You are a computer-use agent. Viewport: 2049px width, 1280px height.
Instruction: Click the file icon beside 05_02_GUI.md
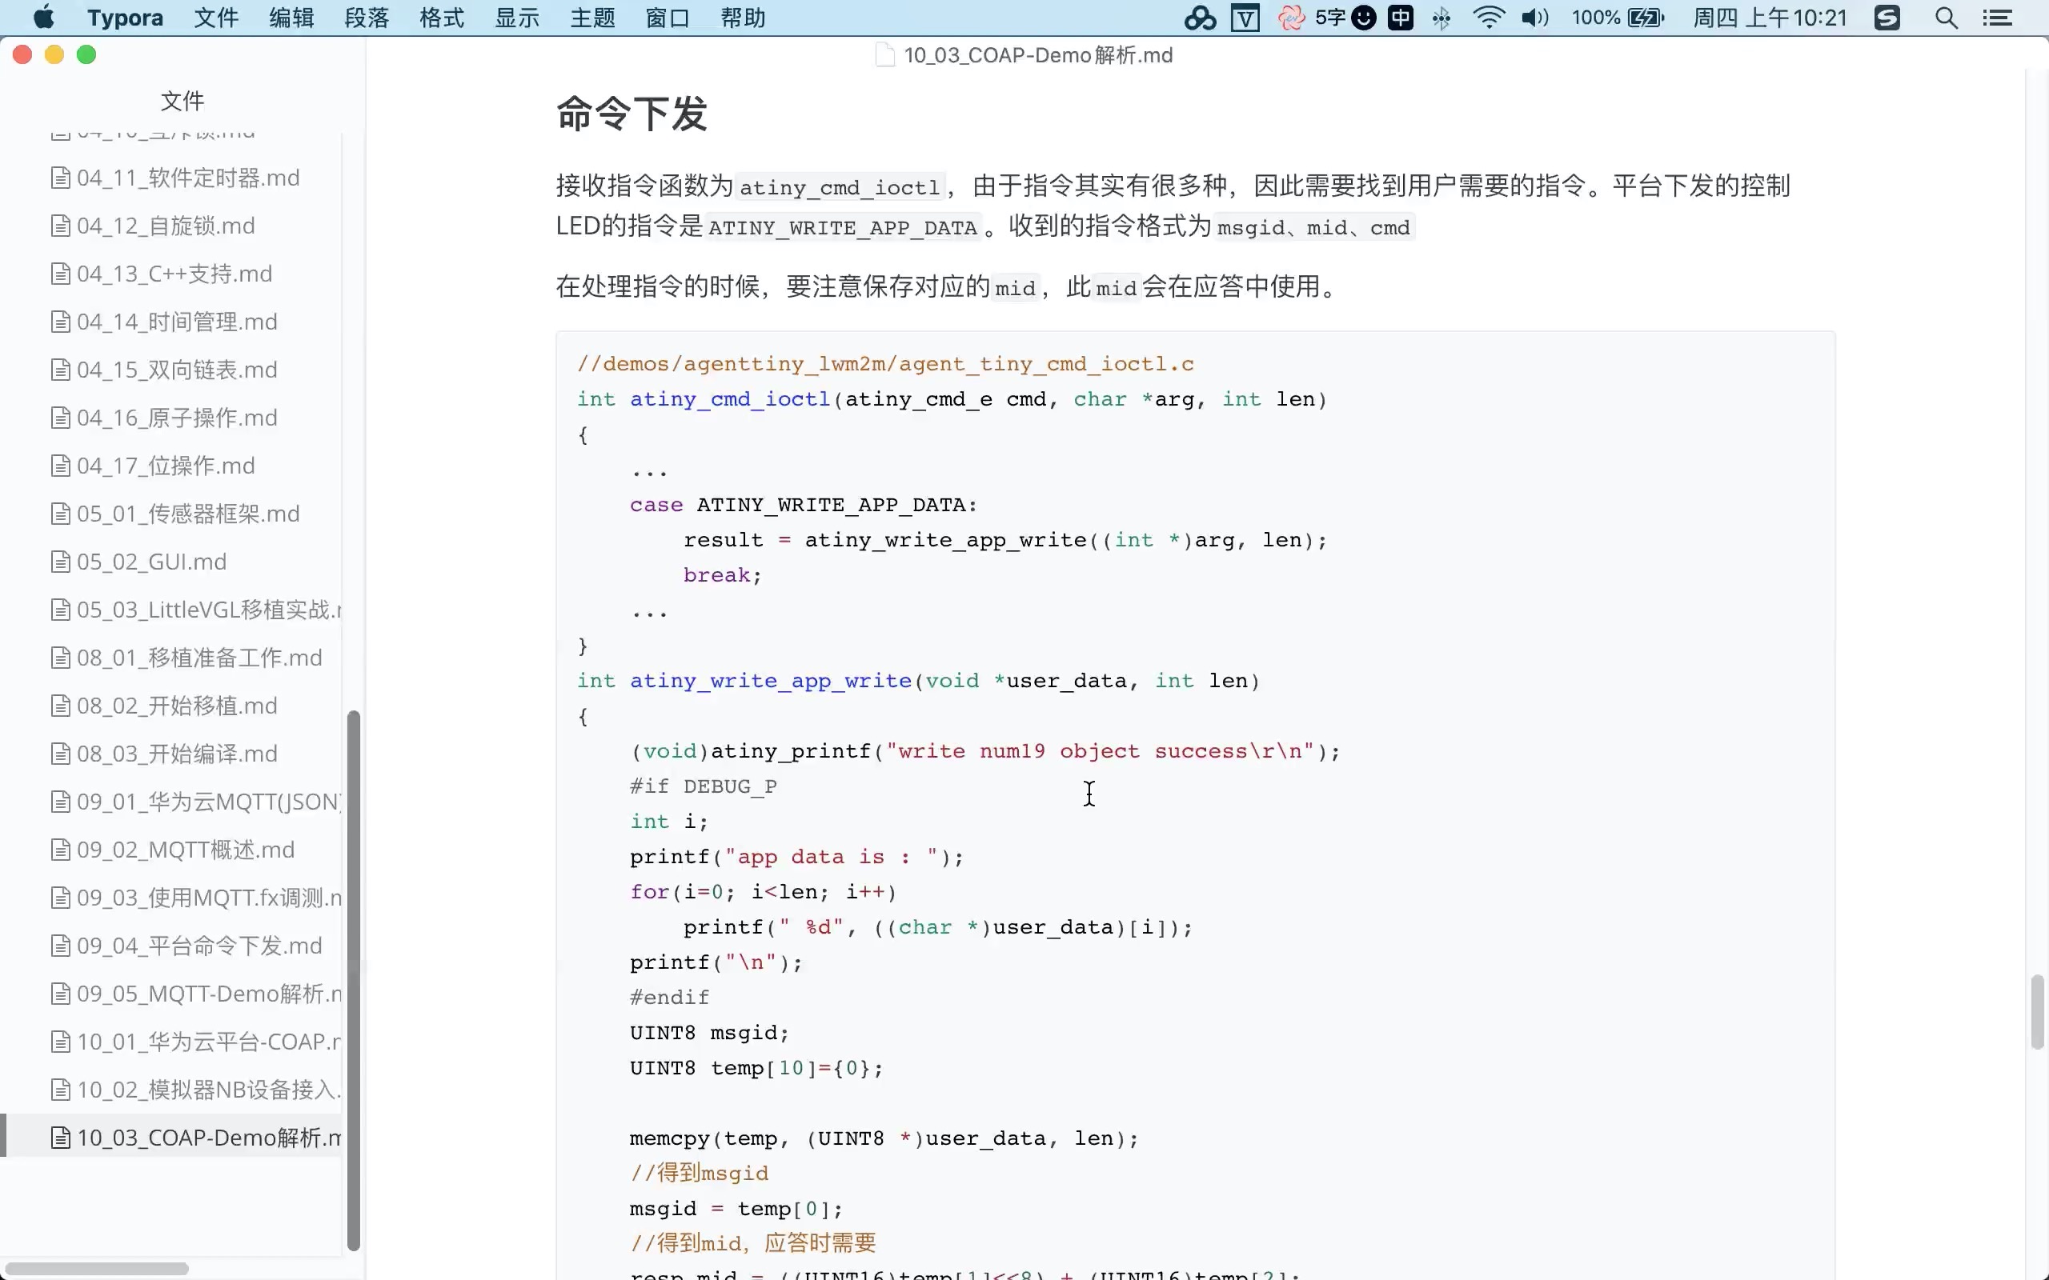click(60, 562)
